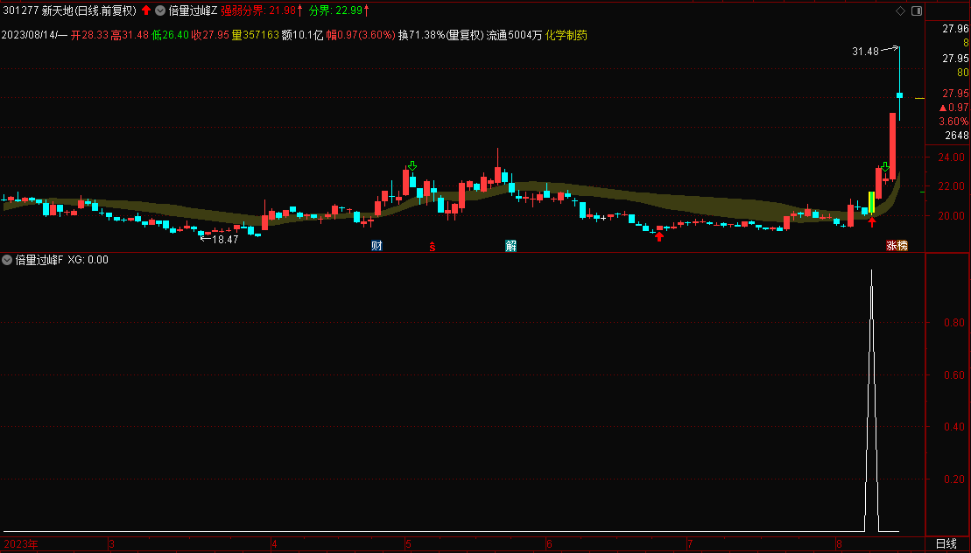Click the 低26.40 low value

click(x=170, y=35)
